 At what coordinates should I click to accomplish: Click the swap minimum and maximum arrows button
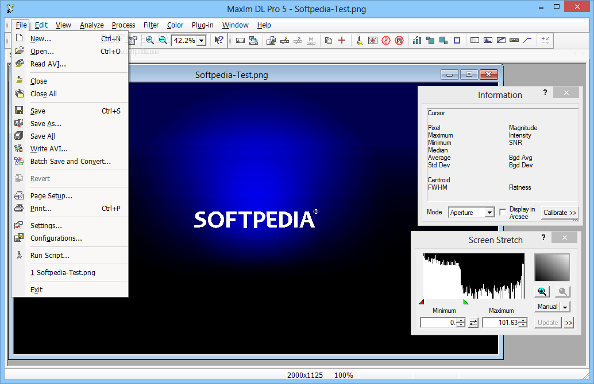tap(473, 323)
